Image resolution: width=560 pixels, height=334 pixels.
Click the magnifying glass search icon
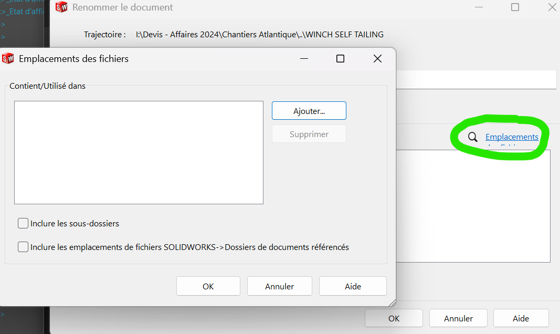473,137
